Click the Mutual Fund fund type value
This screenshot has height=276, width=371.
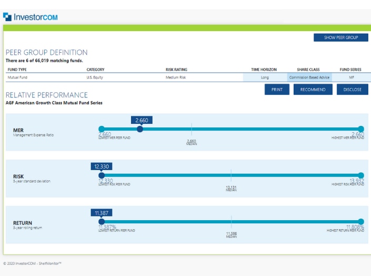point(17,77)
